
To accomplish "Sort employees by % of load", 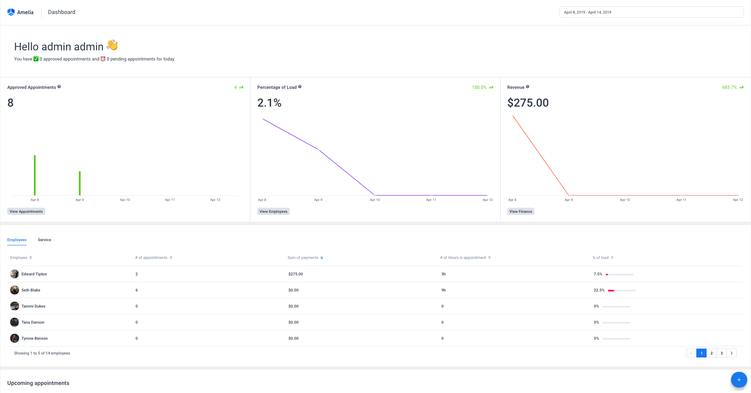I will 613,257.
